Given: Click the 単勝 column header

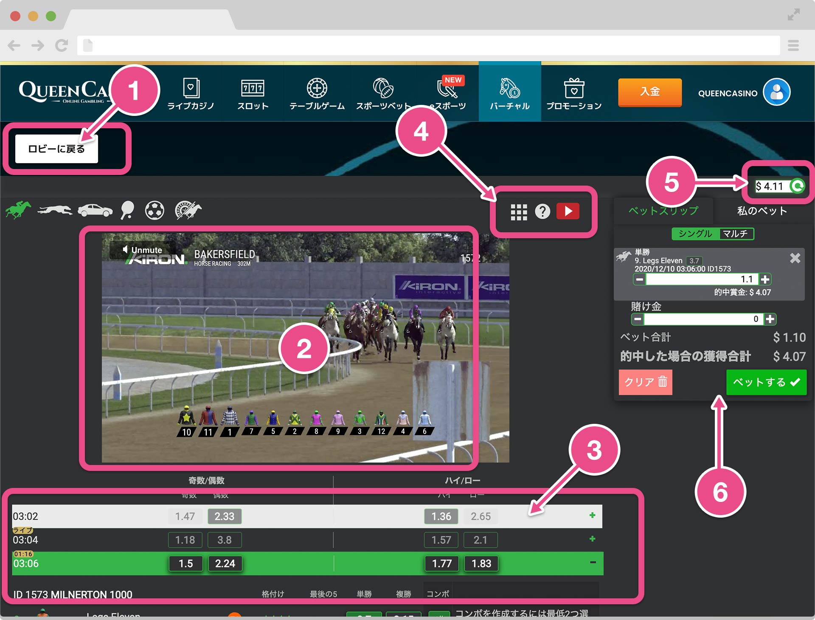Looking at the screenshot, I should pos(364,594).
